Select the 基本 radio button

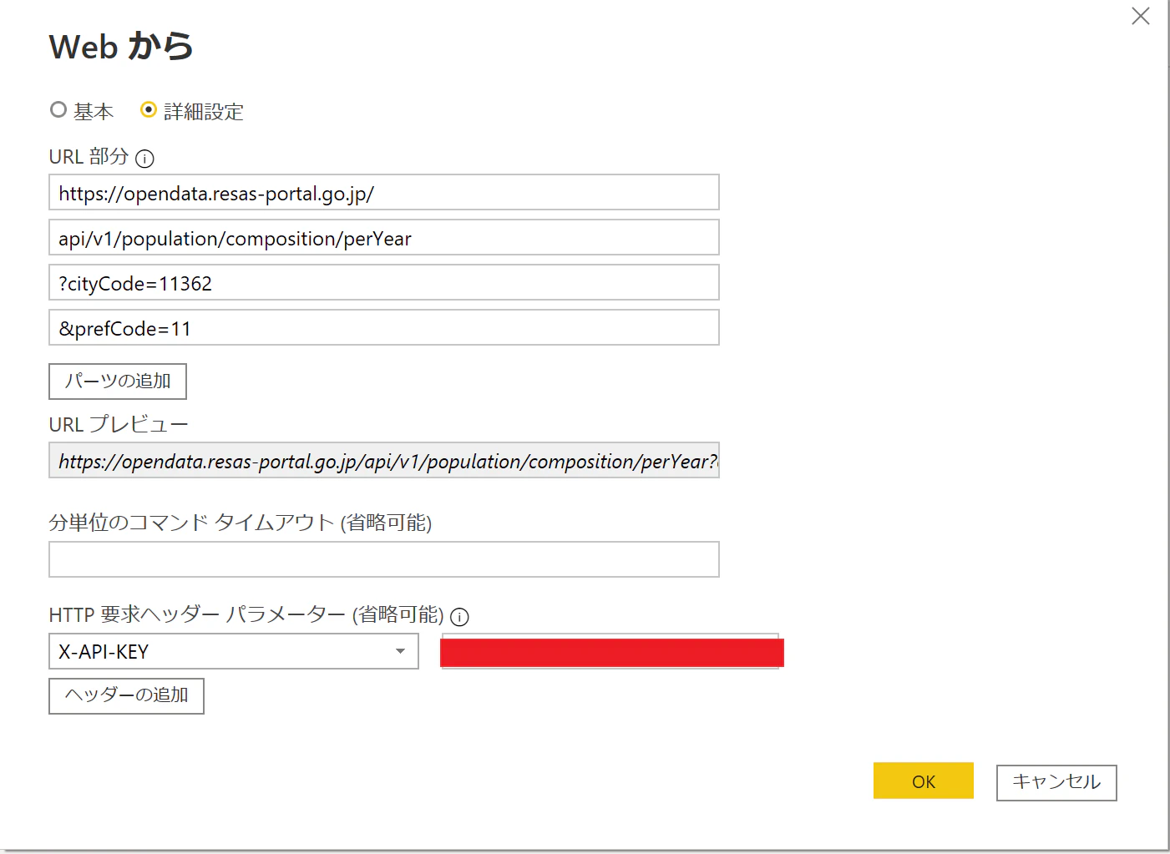(x=58, y=110)
